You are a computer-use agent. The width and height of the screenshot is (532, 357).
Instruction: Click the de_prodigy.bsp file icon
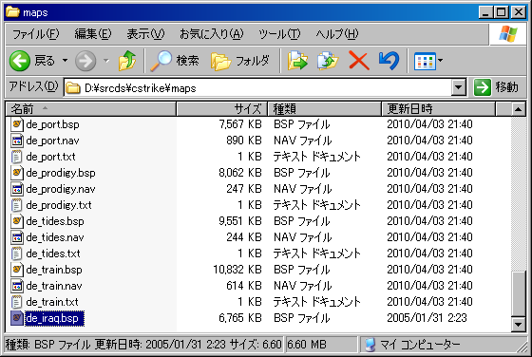(x=17, y=173)
